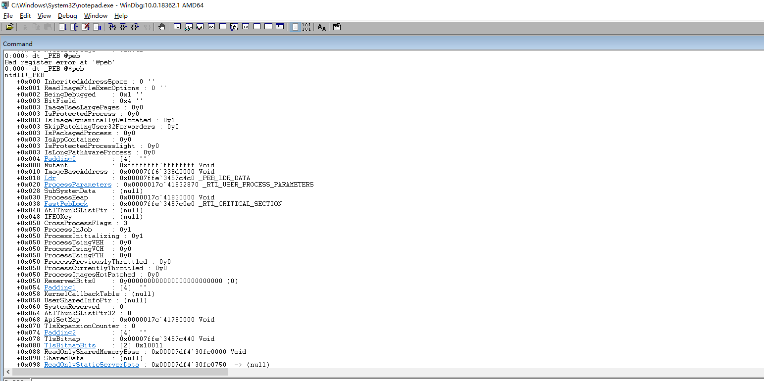This screenshot has width=764, height=381.
Task: Follow the Ldr link
Action: [50, 178]
